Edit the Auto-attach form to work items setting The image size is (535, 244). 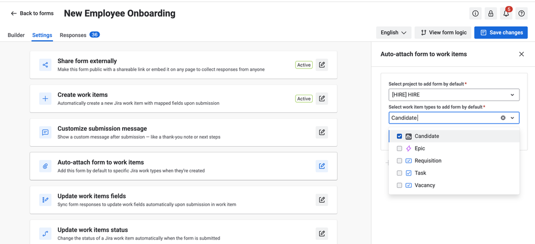pos(322,166)
